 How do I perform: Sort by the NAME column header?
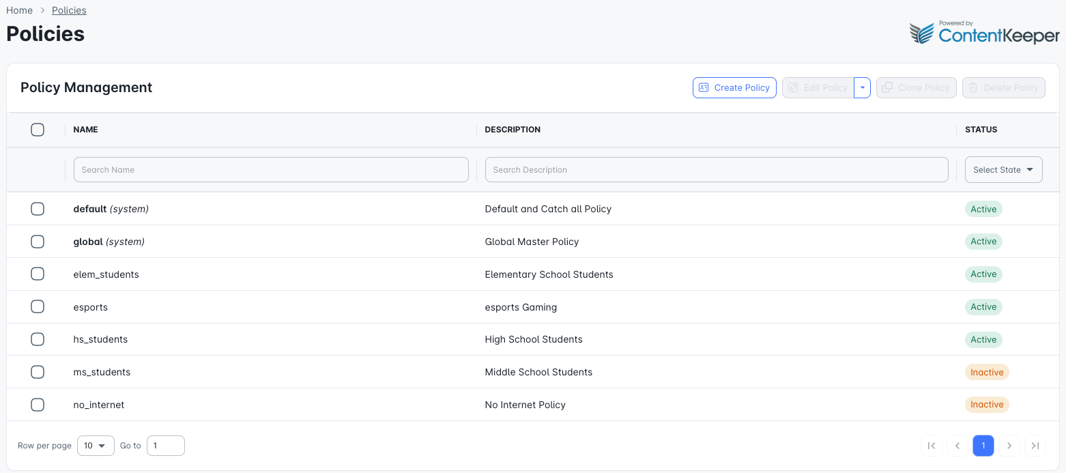coord(85,129)
